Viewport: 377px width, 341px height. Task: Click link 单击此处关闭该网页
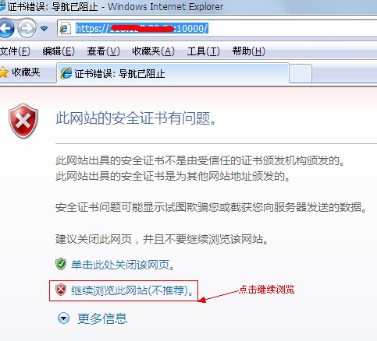pyautogui.click(x=123, y=265)
